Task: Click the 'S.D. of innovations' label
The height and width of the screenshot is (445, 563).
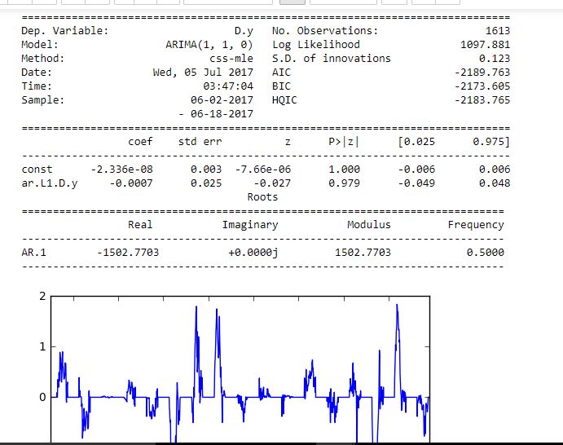Action: [x=331, y=59]
